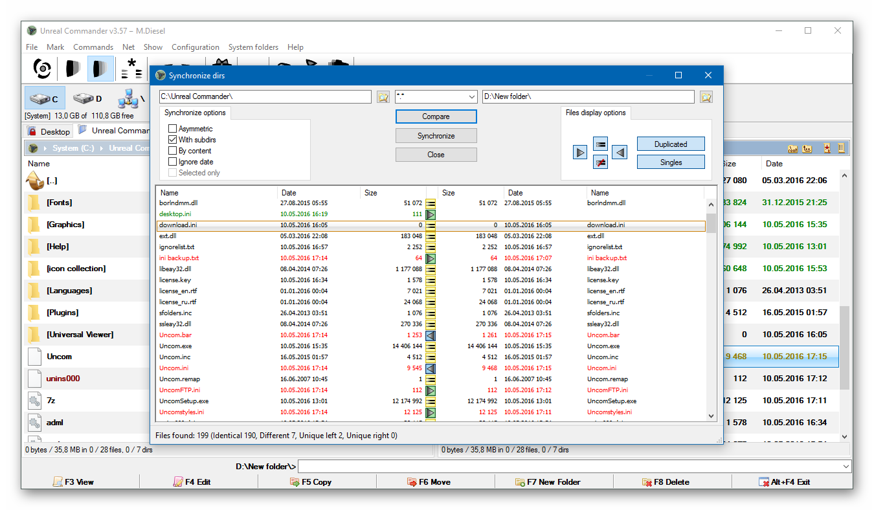Viewport: 874px width, 510px height.
Task: Toggle the Singles files display button
Action: point(671,162)
